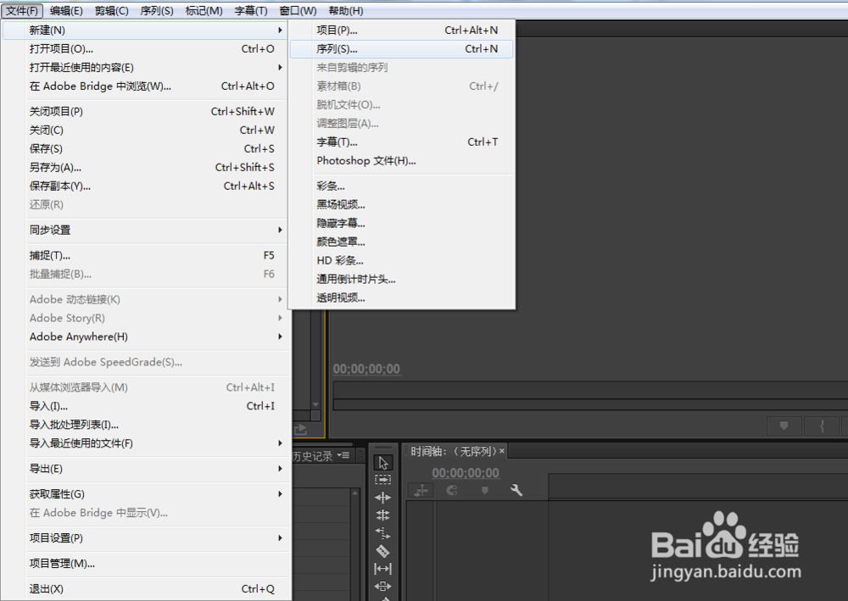
Task: Click 另存为(A)... in File menu
Action: click(146, 168)
